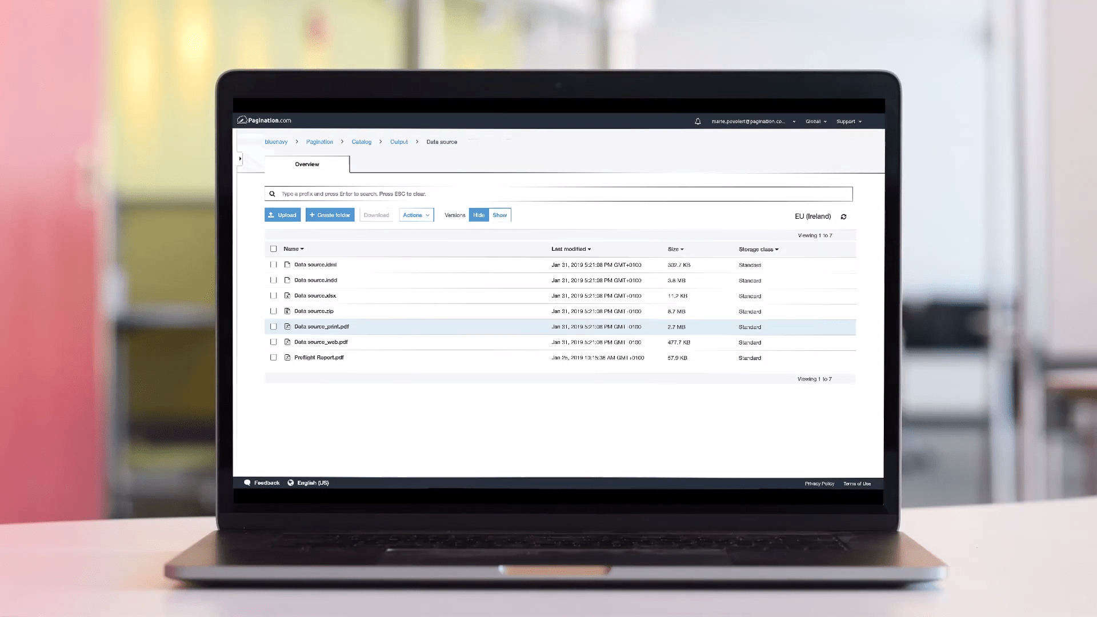Click the Upload button

[282, 215]
